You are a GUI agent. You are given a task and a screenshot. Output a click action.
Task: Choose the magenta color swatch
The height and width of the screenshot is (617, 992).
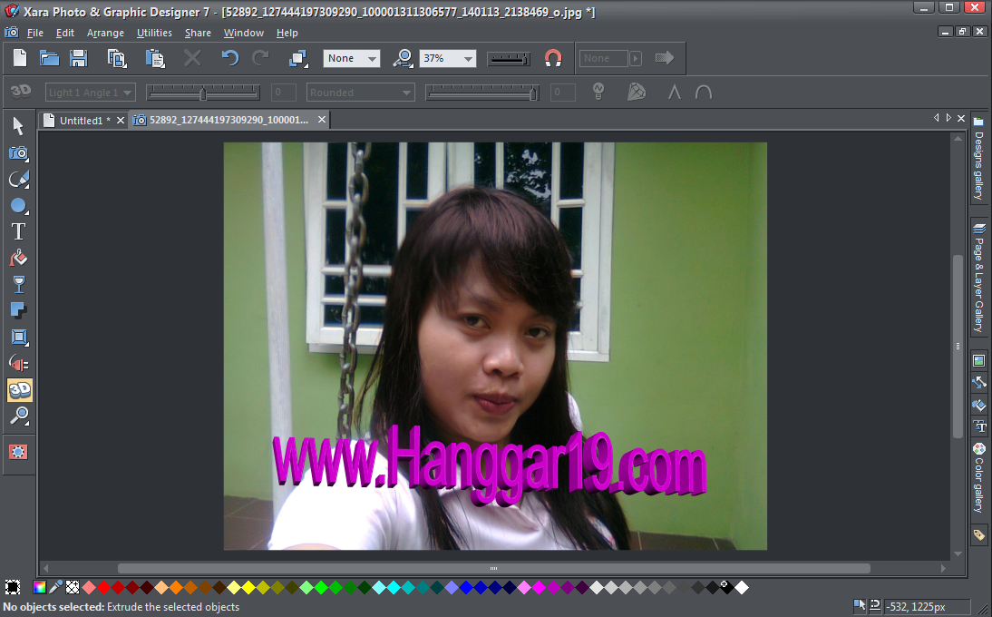[x=539, y=588]
